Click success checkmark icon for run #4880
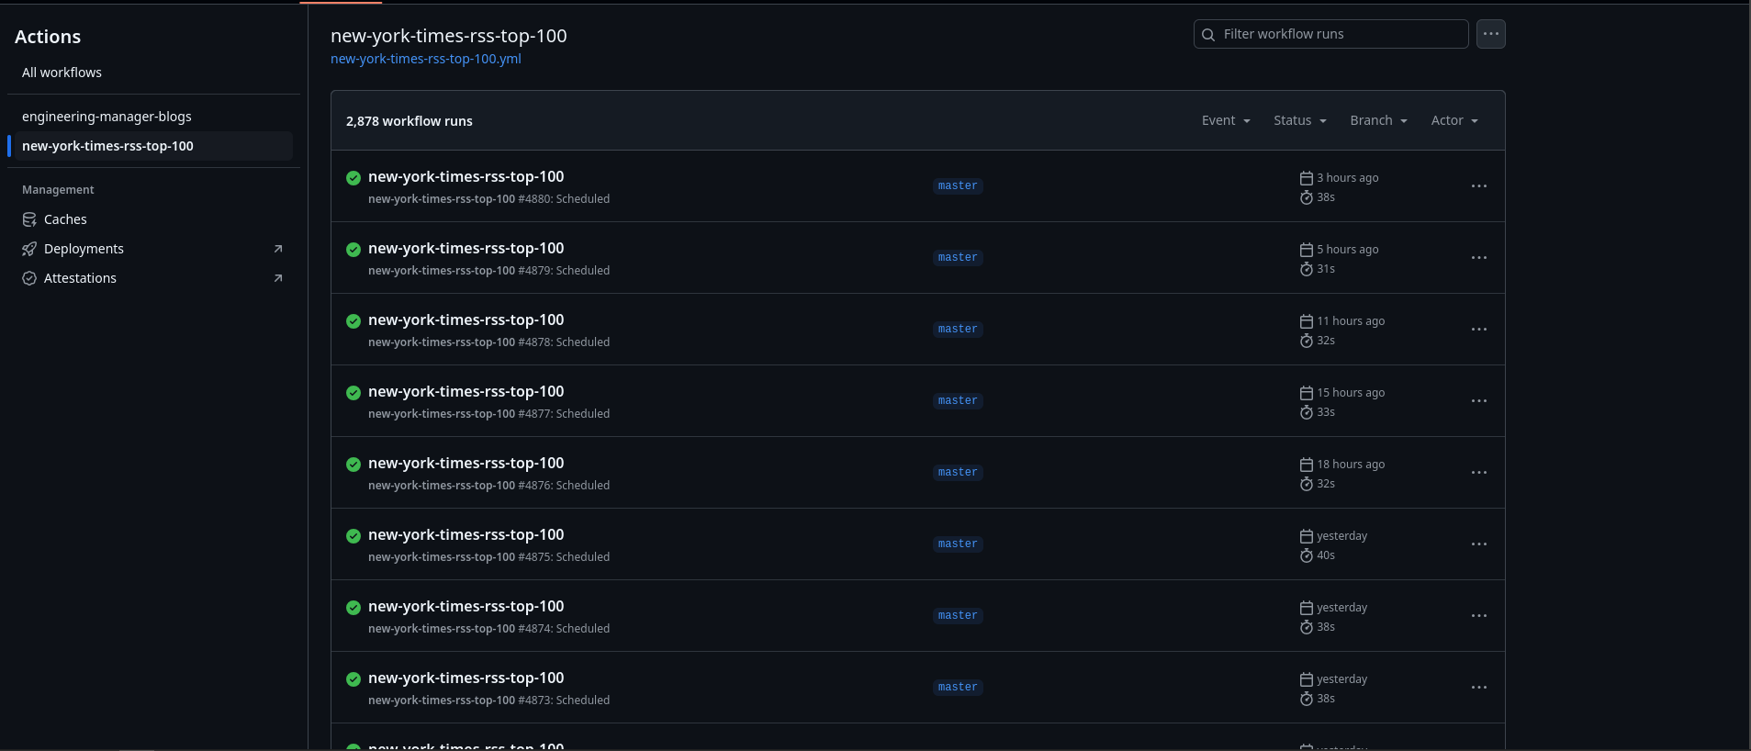Viewport: 1751px width, 751px height. [354, 178]
